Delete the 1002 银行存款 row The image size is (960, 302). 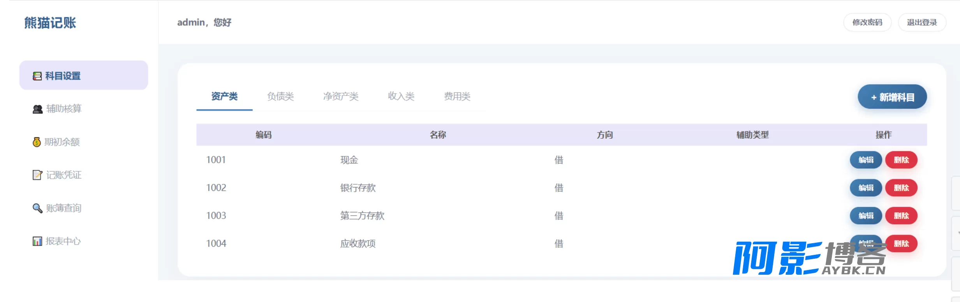coord(901,188)
